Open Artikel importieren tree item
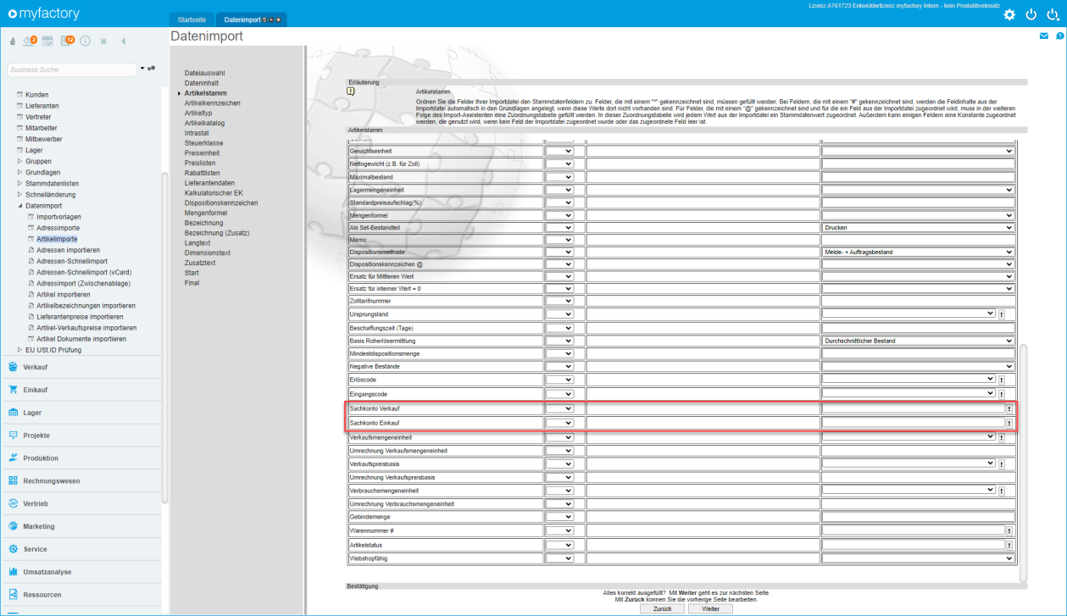 point(64,294)
